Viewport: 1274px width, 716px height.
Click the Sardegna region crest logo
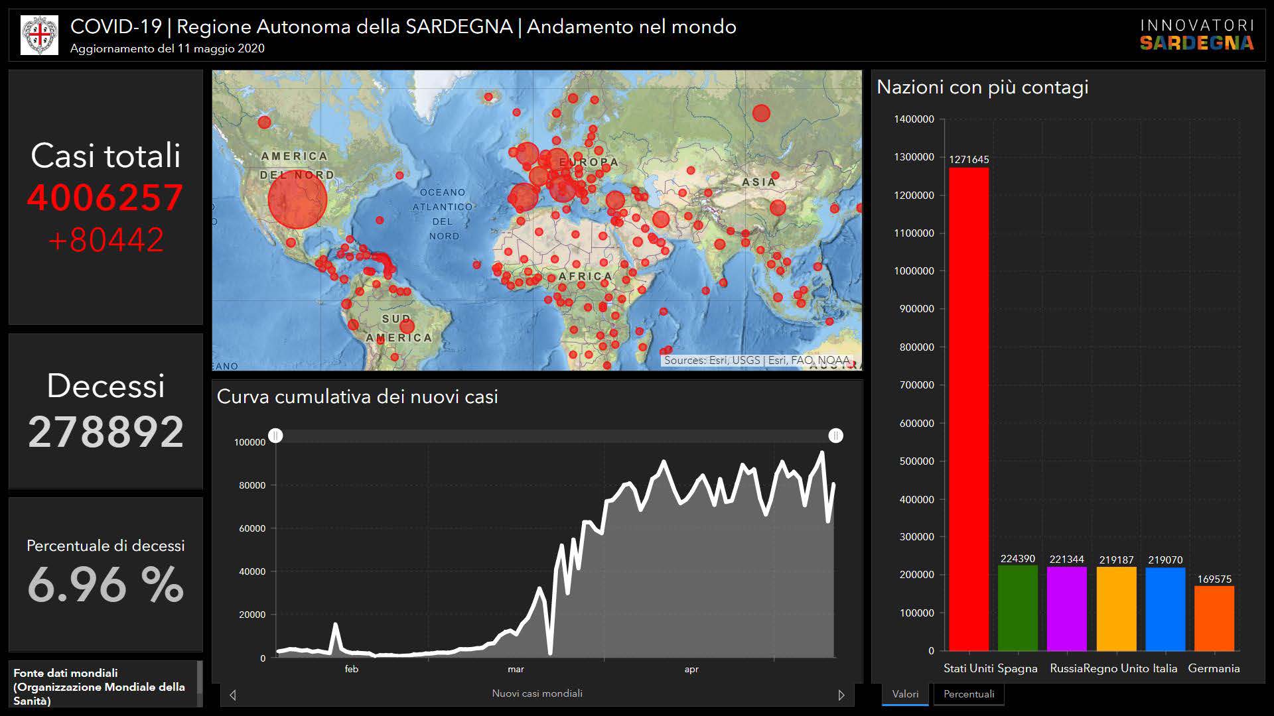pos(39,35)
